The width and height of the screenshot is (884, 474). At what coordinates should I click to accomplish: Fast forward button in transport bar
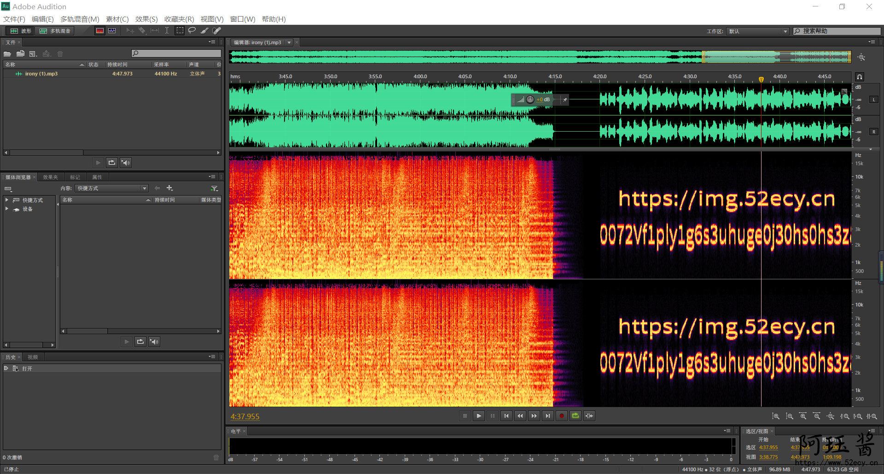coord(534,416)
